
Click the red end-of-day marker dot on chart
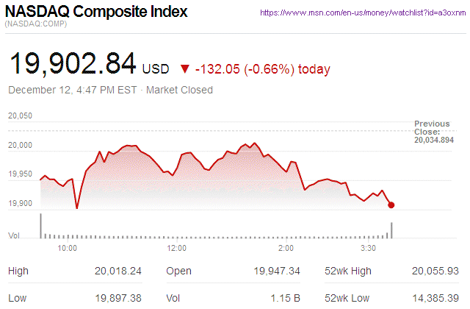pyautogui.click(x=391, y=205)
